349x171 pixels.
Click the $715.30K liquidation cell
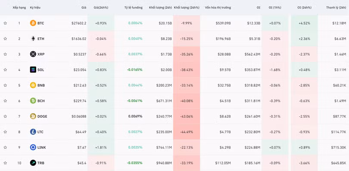point(339,147)
